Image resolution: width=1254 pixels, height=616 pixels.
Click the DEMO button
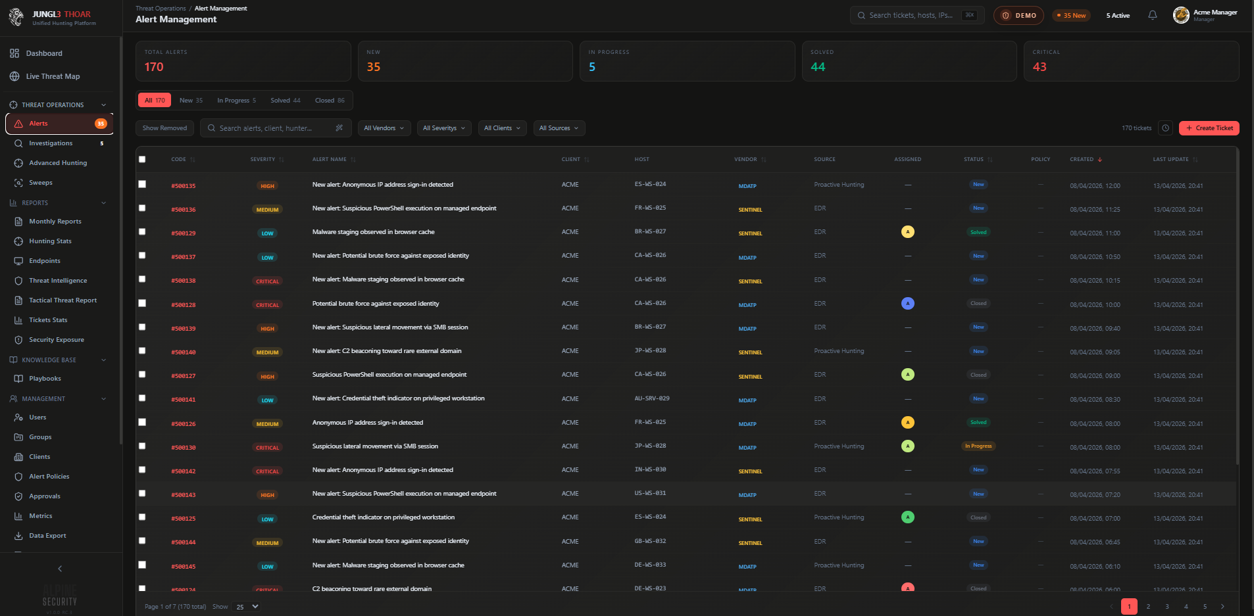[1018, 15]
